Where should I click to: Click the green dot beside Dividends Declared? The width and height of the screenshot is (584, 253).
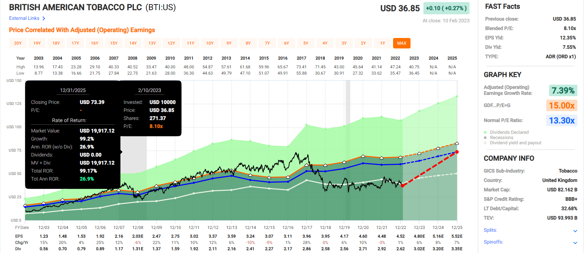click(x=485, y=132)
